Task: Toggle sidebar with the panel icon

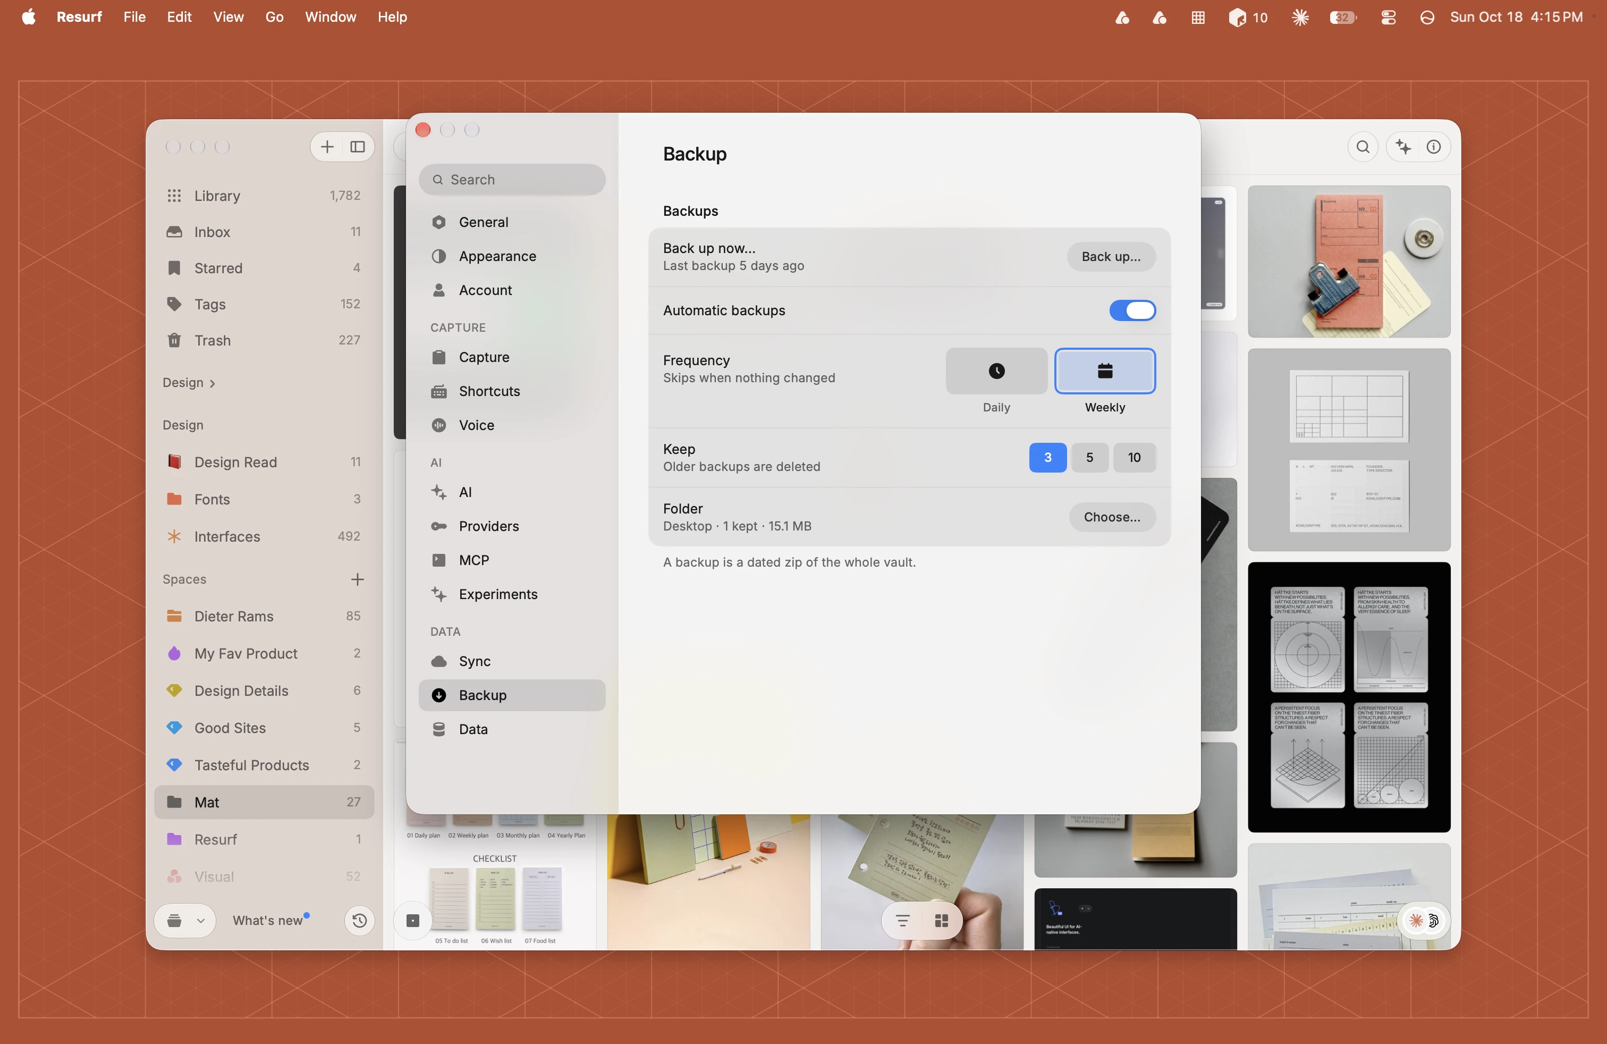Action: pyautogui.click(x=357, y=147)
